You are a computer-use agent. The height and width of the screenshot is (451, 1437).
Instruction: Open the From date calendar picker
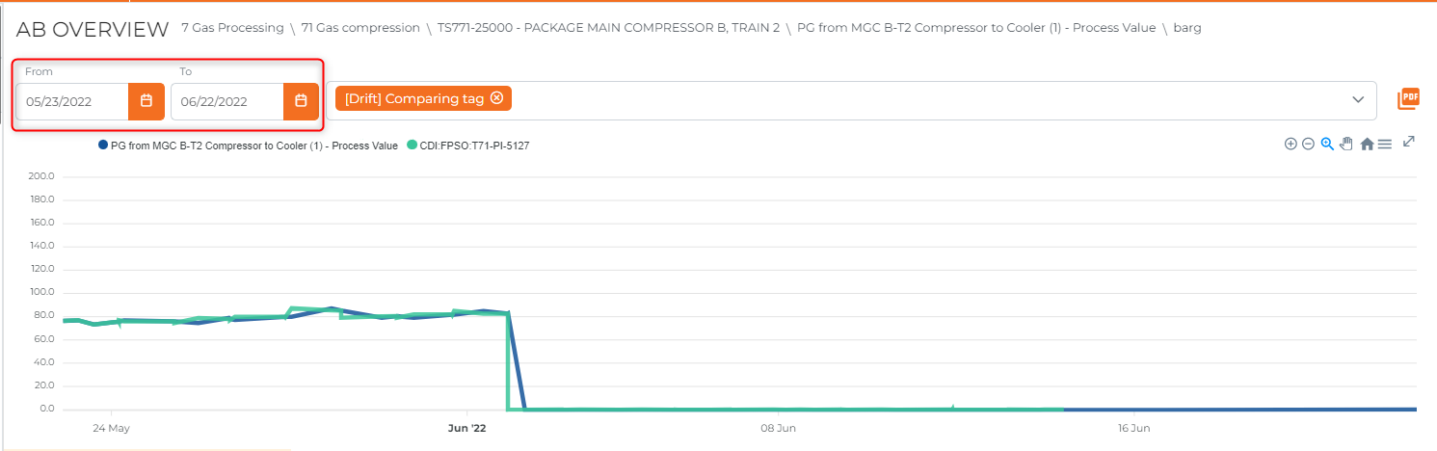click(x=146, y=101)
